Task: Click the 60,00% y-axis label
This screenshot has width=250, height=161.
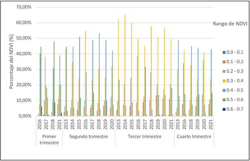Action: [24, 23]
